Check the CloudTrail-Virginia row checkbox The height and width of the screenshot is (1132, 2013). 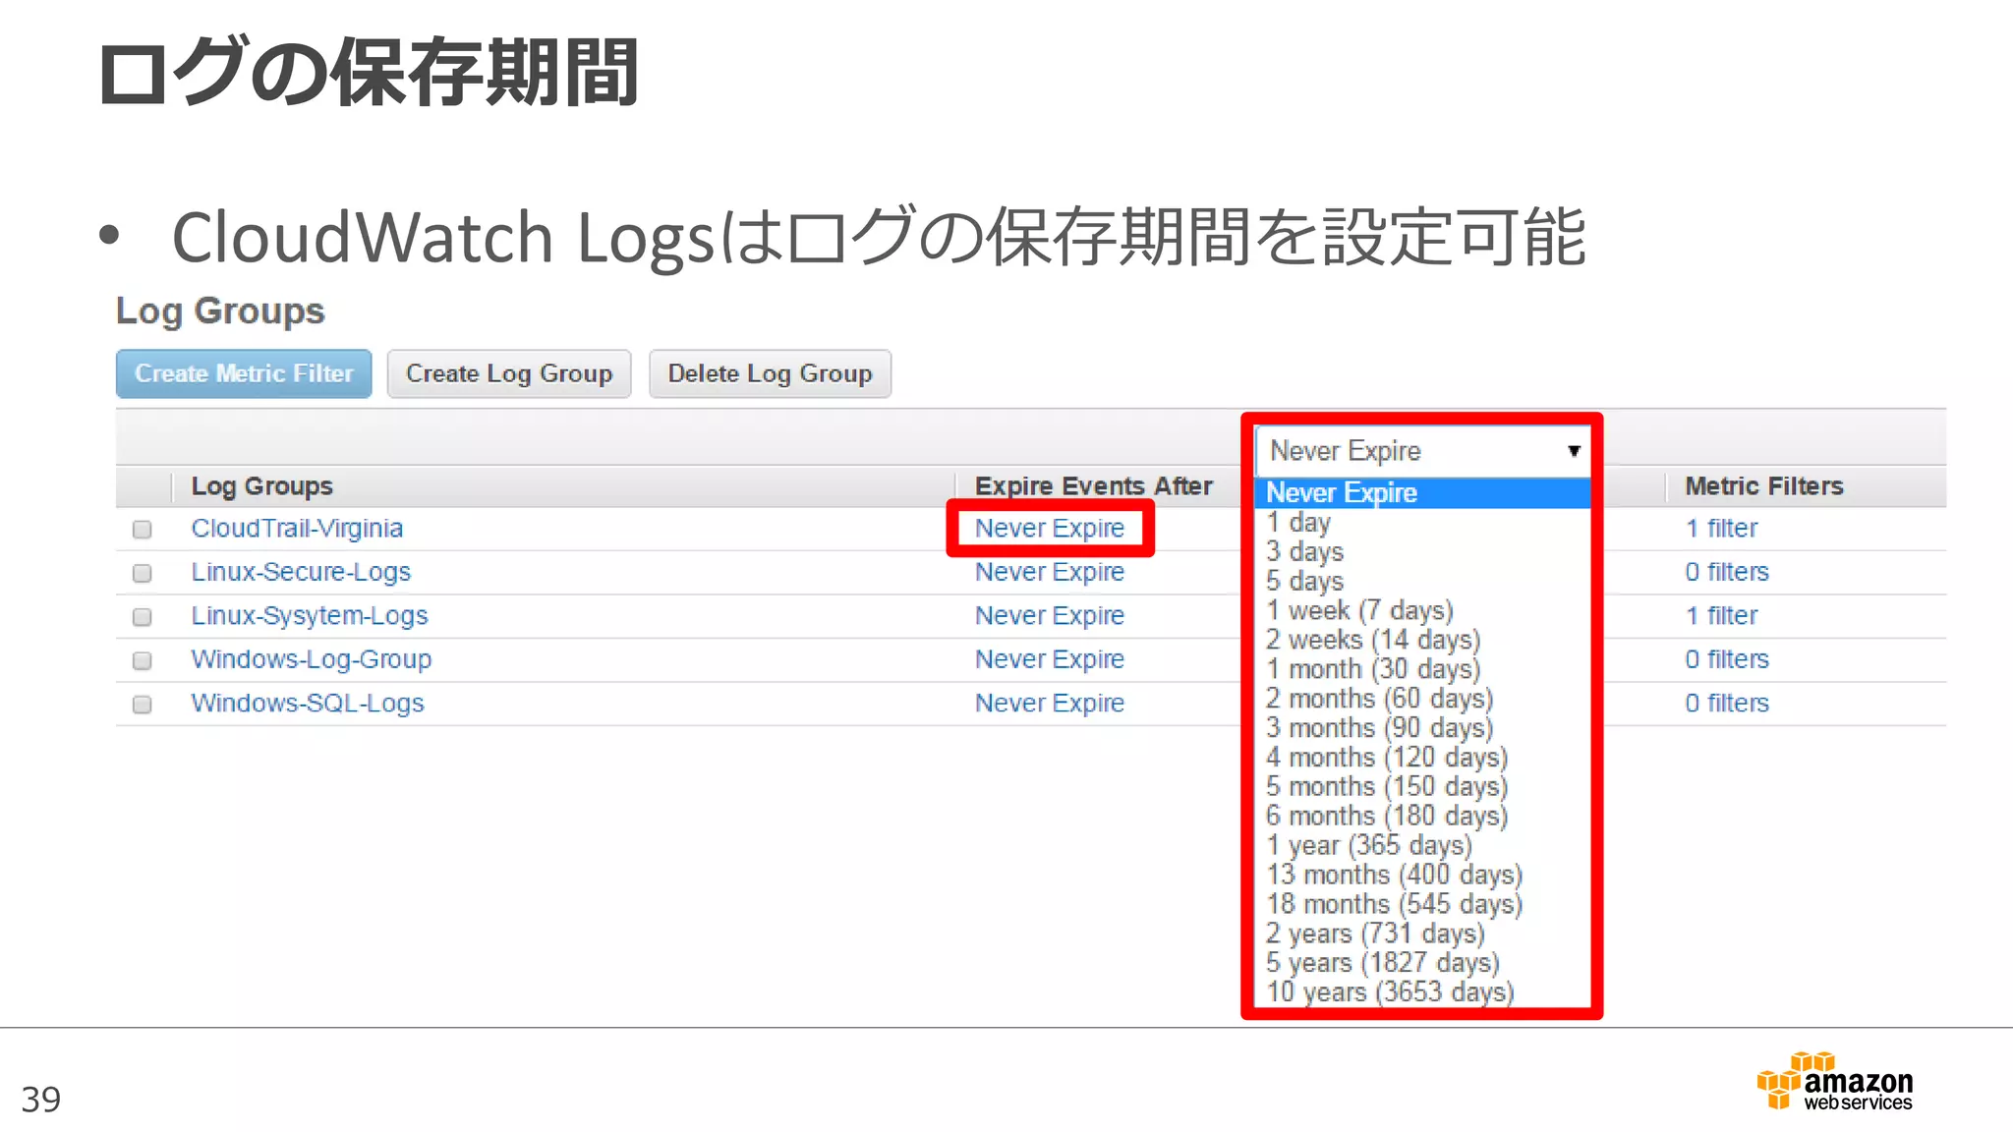[x=143, y=530]
